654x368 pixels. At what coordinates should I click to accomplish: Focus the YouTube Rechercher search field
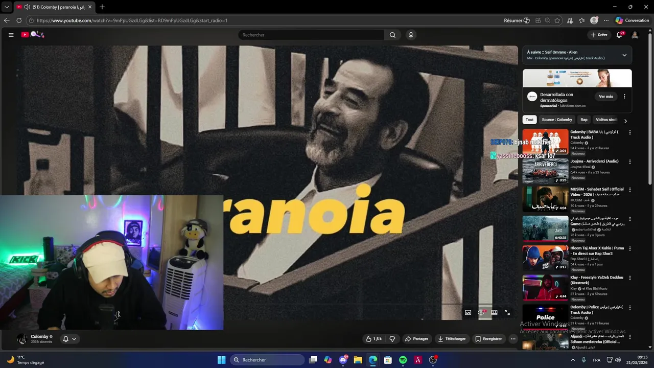(311, 35)
